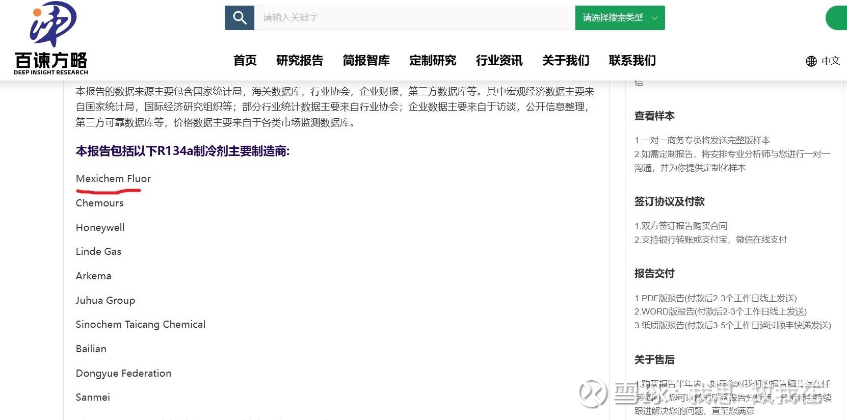847x420 pixels.
Task: Click the line about 支持银行转账或支付宝
Action: click(x=711, y=240)
